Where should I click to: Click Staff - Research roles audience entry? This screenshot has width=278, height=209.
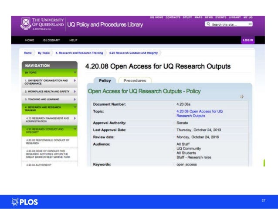coord(194,158)
